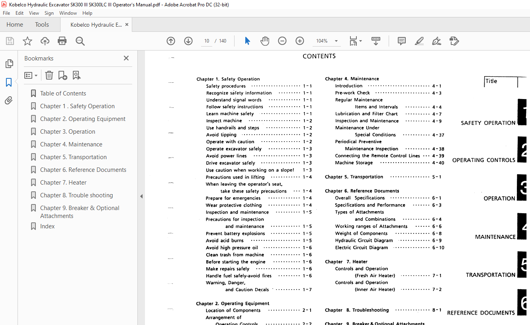Click the OPERATING CONTROLS side tab label
The image size is (530, 325).
tap(483, 160)
